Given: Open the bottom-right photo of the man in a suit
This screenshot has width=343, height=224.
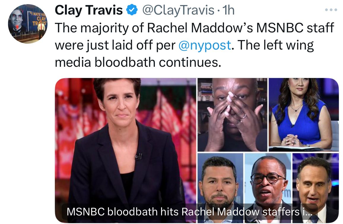Looking at the screenshot, I should pos(316,188).
